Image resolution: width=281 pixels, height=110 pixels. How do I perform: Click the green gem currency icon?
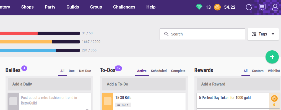(x=199, y=7)
